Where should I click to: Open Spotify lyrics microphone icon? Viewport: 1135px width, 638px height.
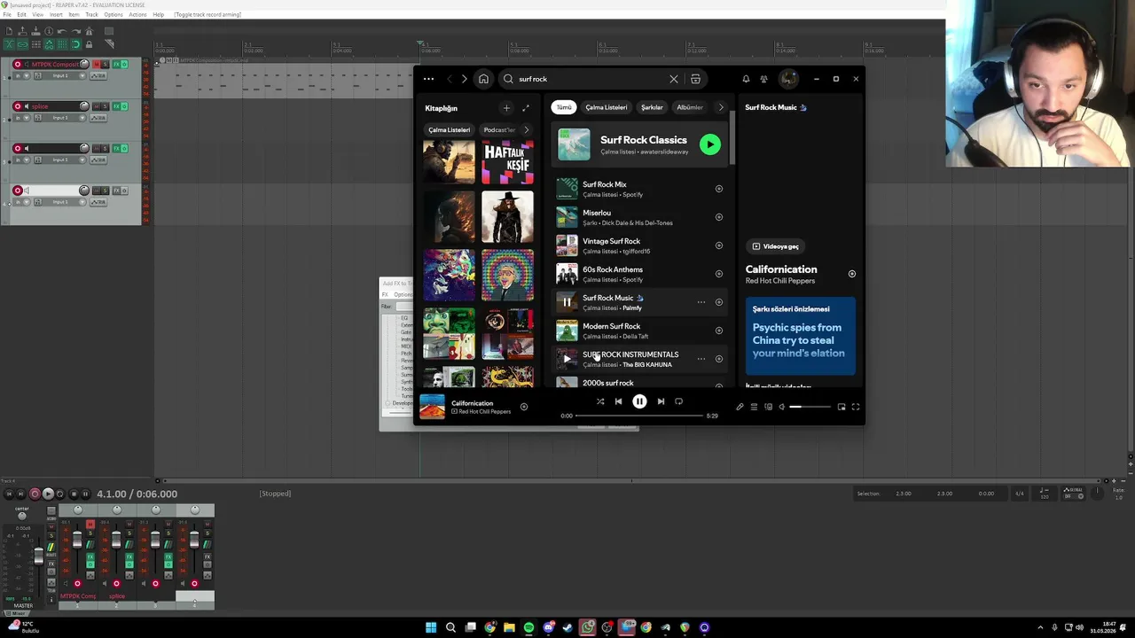[740, 407]
